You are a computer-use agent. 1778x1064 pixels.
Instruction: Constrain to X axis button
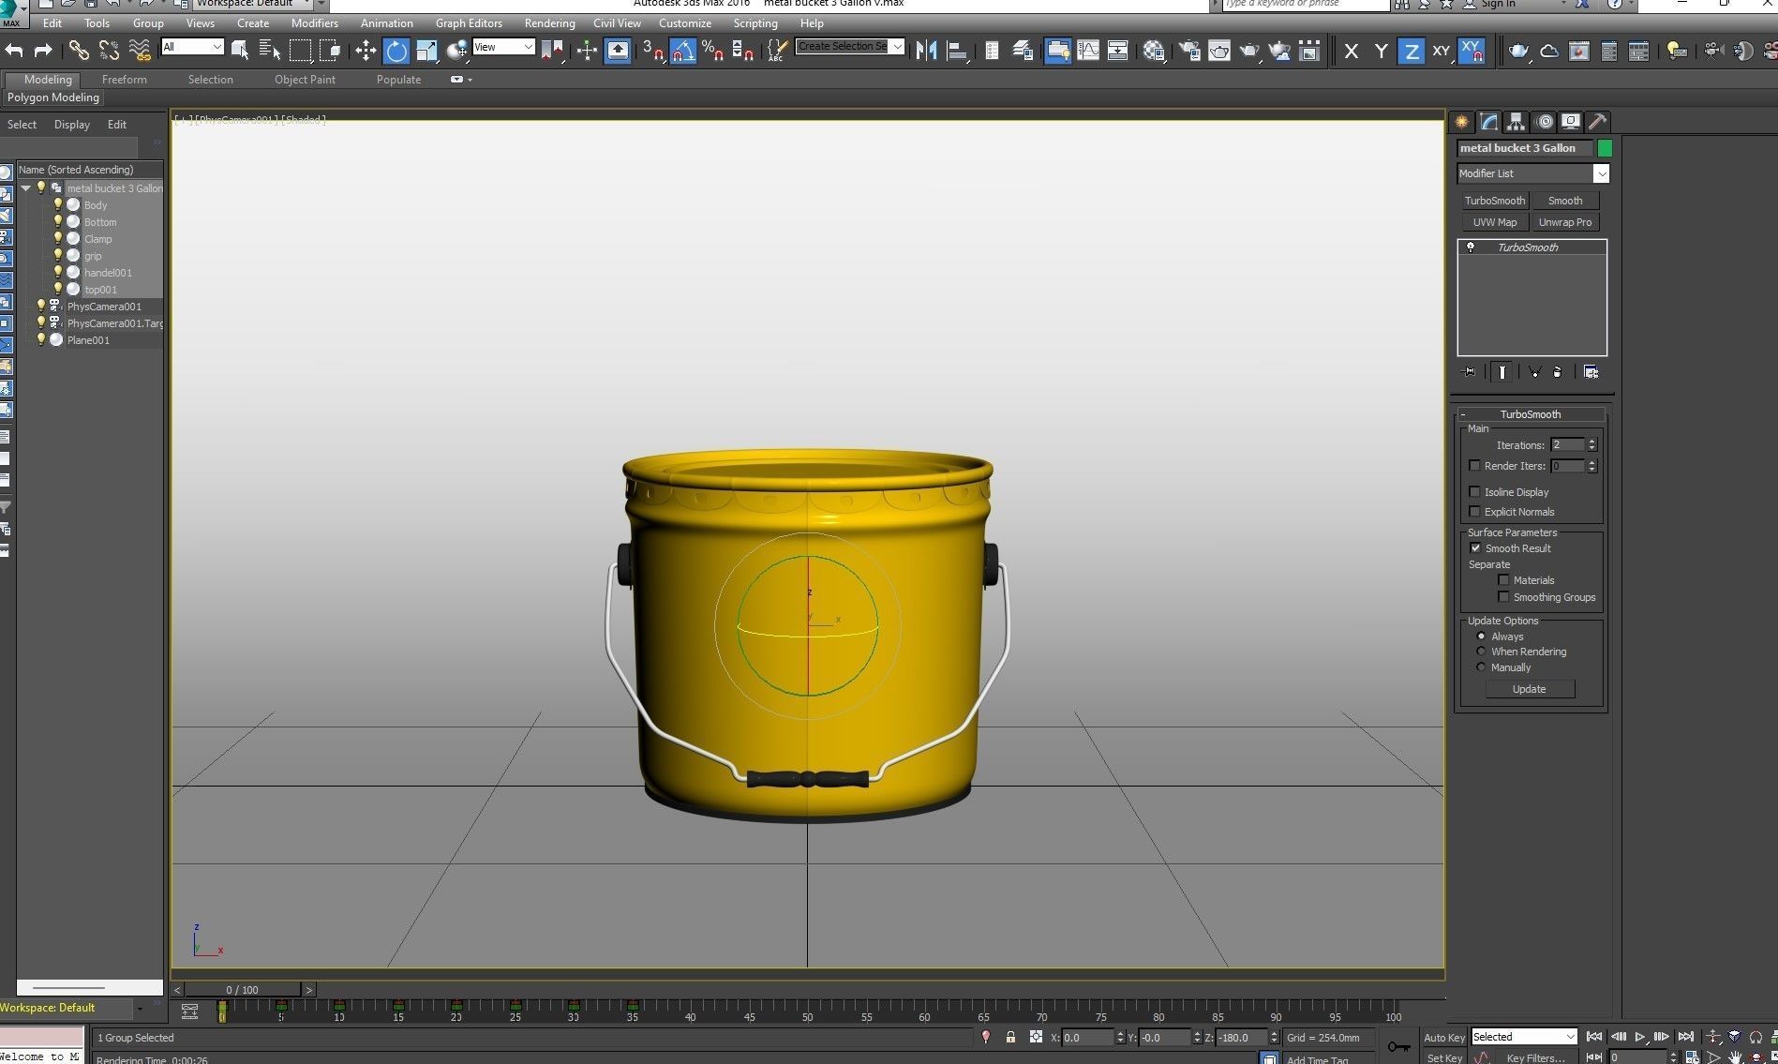[1351, 52]
